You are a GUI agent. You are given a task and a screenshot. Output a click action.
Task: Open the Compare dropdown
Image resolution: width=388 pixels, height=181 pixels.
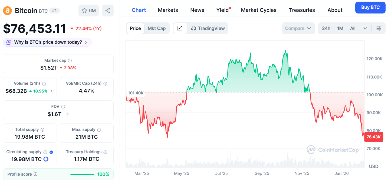pyautogui.click(x=298, y=28)
